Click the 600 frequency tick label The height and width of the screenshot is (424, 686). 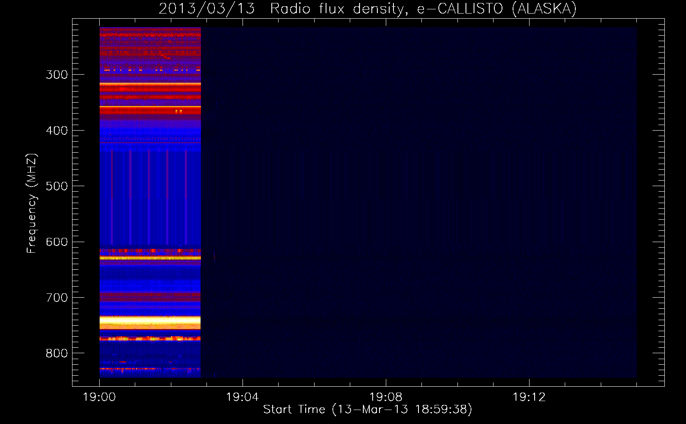coord(57,242)
